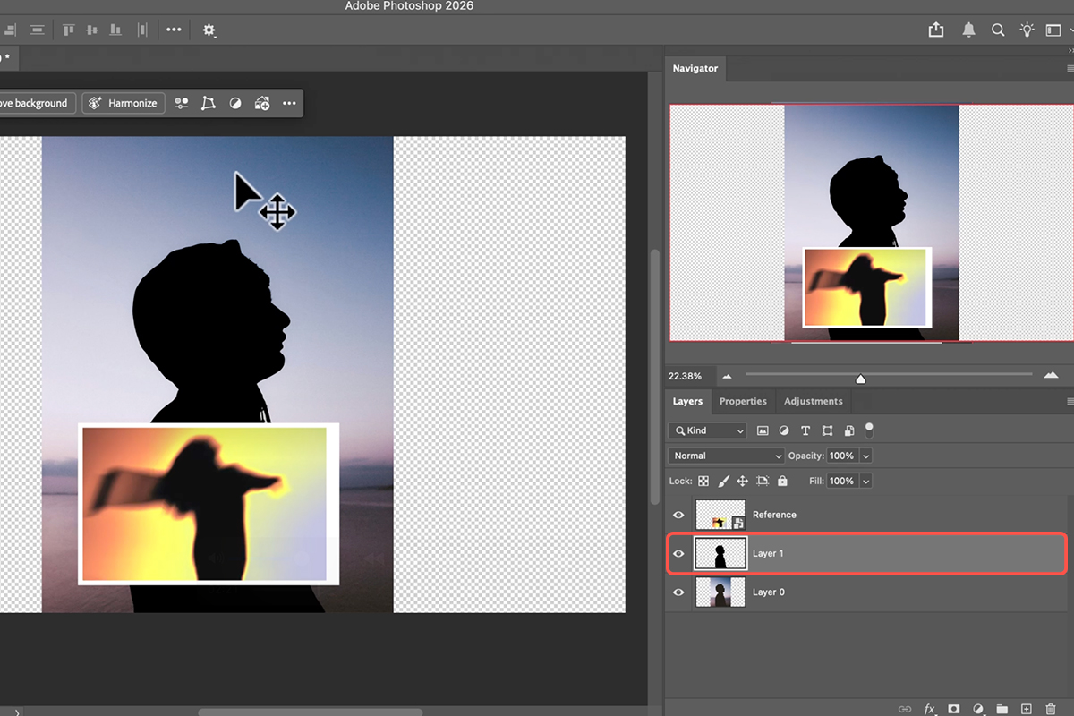The height and width of the screenshot is (716, 1074).
Task: Hide the Reference layer
Action: [678, 515]
